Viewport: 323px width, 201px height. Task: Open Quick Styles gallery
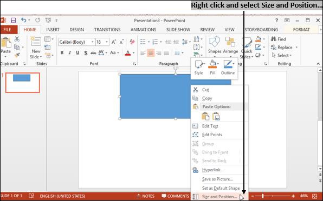click(x=247, y=48)
